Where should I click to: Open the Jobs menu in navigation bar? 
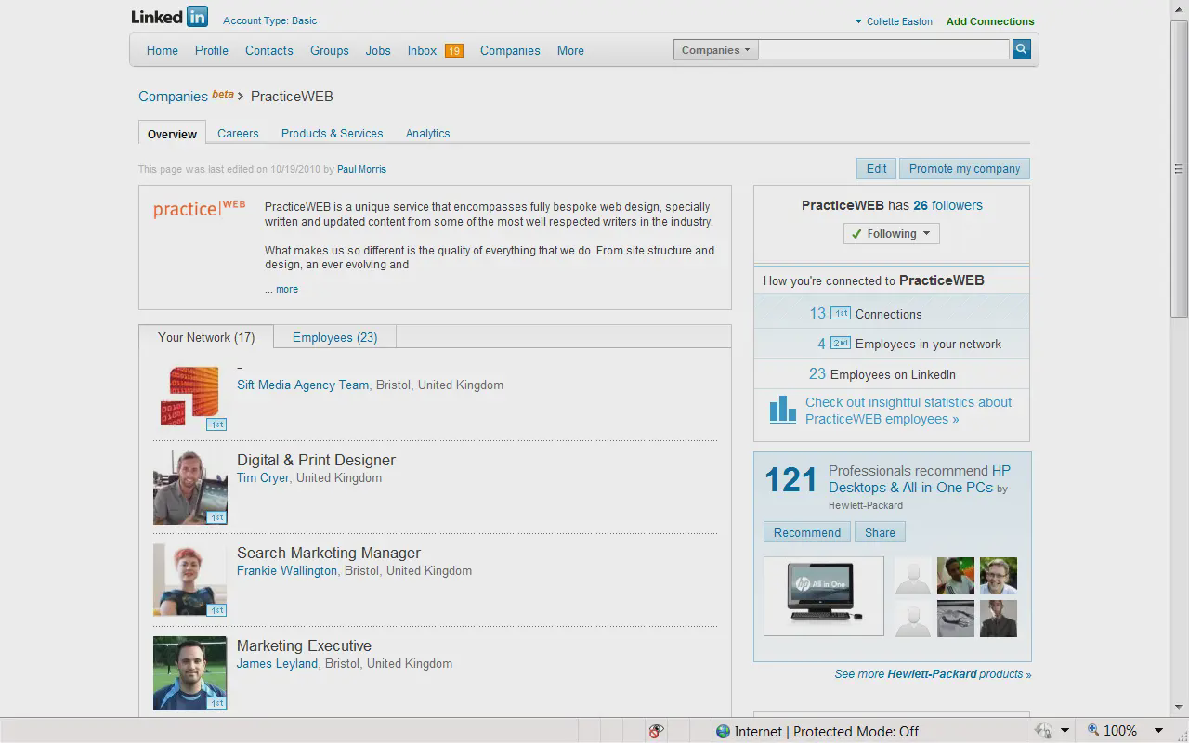(x=378, y=51)
